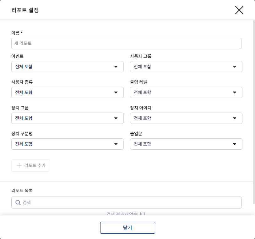Open the 장치 아이디 selection box
The width and height of the screenshot is (255, 239).
[182, 118]
